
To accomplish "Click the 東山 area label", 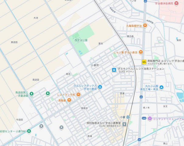I will (x=165, y=144).
